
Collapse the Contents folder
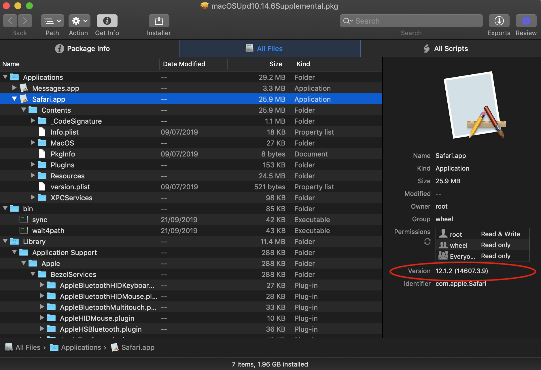pyautogui.click(x=24, y=110)
